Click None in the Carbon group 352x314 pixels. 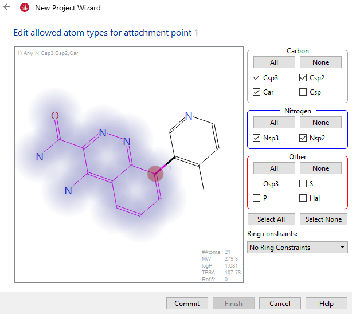[320, 62]
